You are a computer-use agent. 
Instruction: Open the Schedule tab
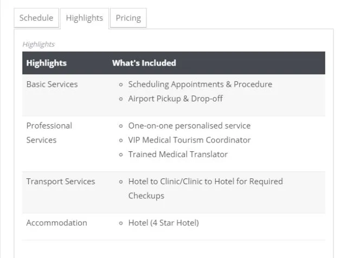click(x=36, y=18)
